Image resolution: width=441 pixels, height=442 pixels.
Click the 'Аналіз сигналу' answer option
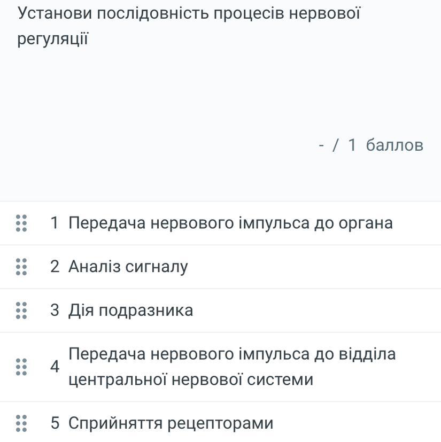pyautogui.click(x=128, y=266)
